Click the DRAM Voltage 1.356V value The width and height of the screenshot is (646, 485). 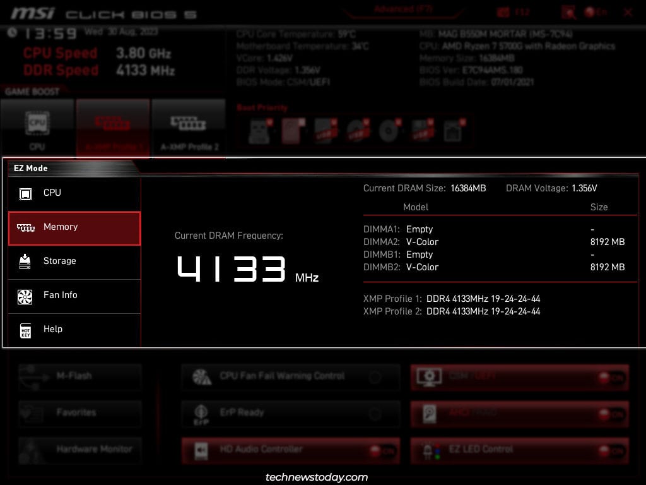(584, 188)
